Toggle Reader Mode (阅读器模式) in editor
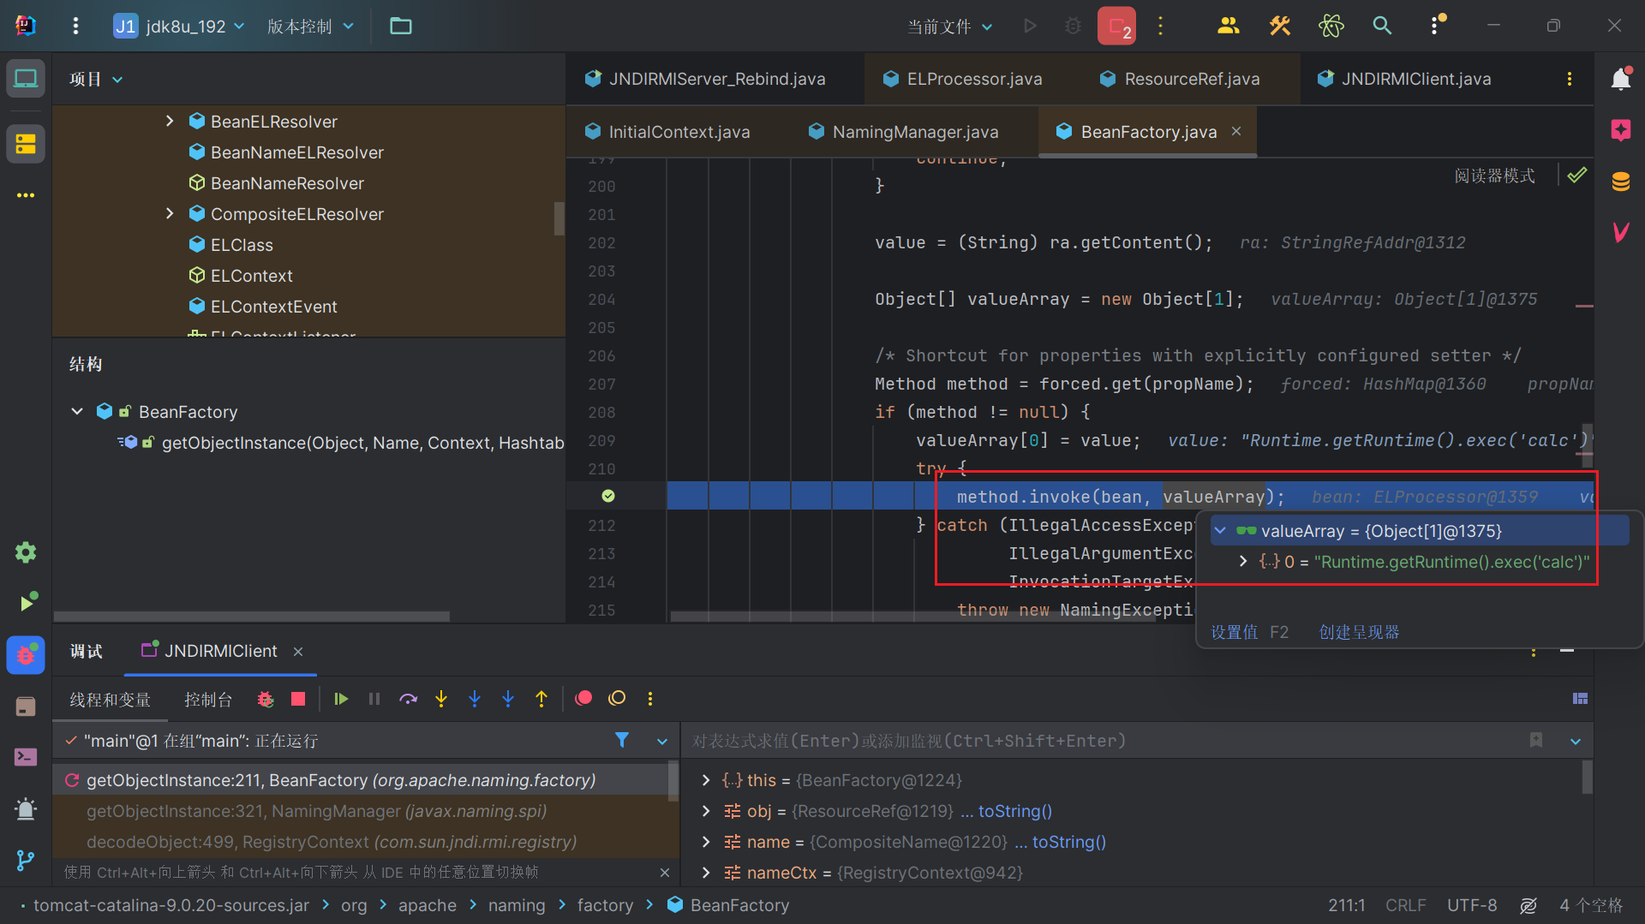Image resolution: width=1645 pixels, height=924 pixels. pyautogui.click(x=1494, y=176)
